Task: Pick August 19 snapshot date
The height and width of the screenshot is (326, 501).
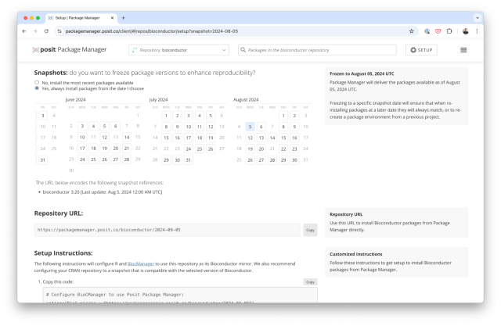Action: click(250, 149)
